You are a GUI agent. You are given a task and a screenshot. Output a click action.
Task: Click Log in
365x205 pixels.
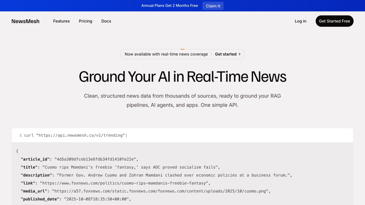coord(301,21)
